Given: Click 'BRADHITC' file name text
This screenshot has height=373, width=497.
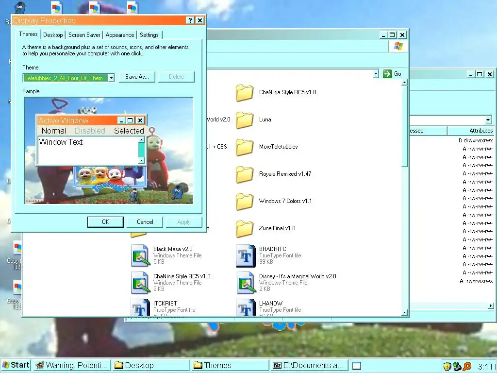Looking at the screenshot, I should point(272,249).
